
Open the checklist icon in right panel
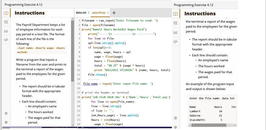(x=176, y=23)
